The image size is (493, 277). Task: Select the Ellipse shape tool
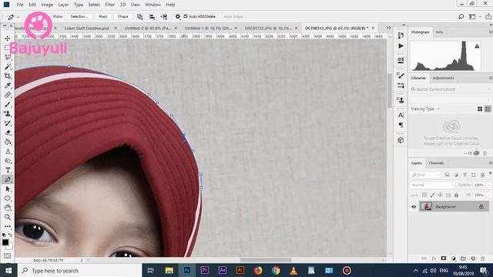[8, 199]
